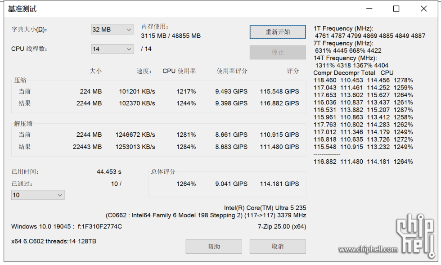
Task: Click the 总体评分 total rating group label
Action: 163,171
